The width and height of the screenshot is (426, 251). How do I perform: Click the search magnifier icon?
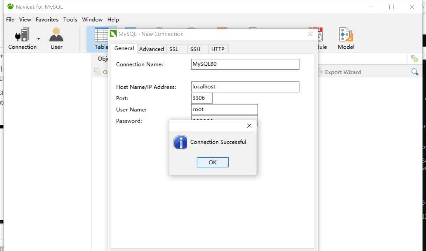point(414,72)
